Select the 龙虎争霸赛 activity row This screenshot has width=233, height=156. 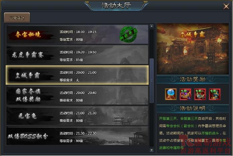coord(77,55)
